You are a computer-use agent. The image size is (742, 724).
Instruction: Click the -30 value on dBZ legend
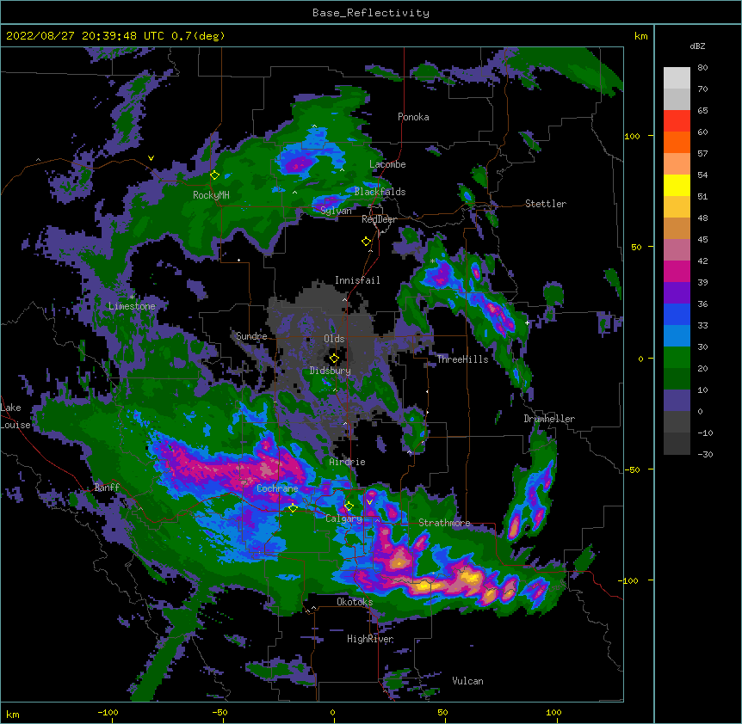click(x=705, y=454)
